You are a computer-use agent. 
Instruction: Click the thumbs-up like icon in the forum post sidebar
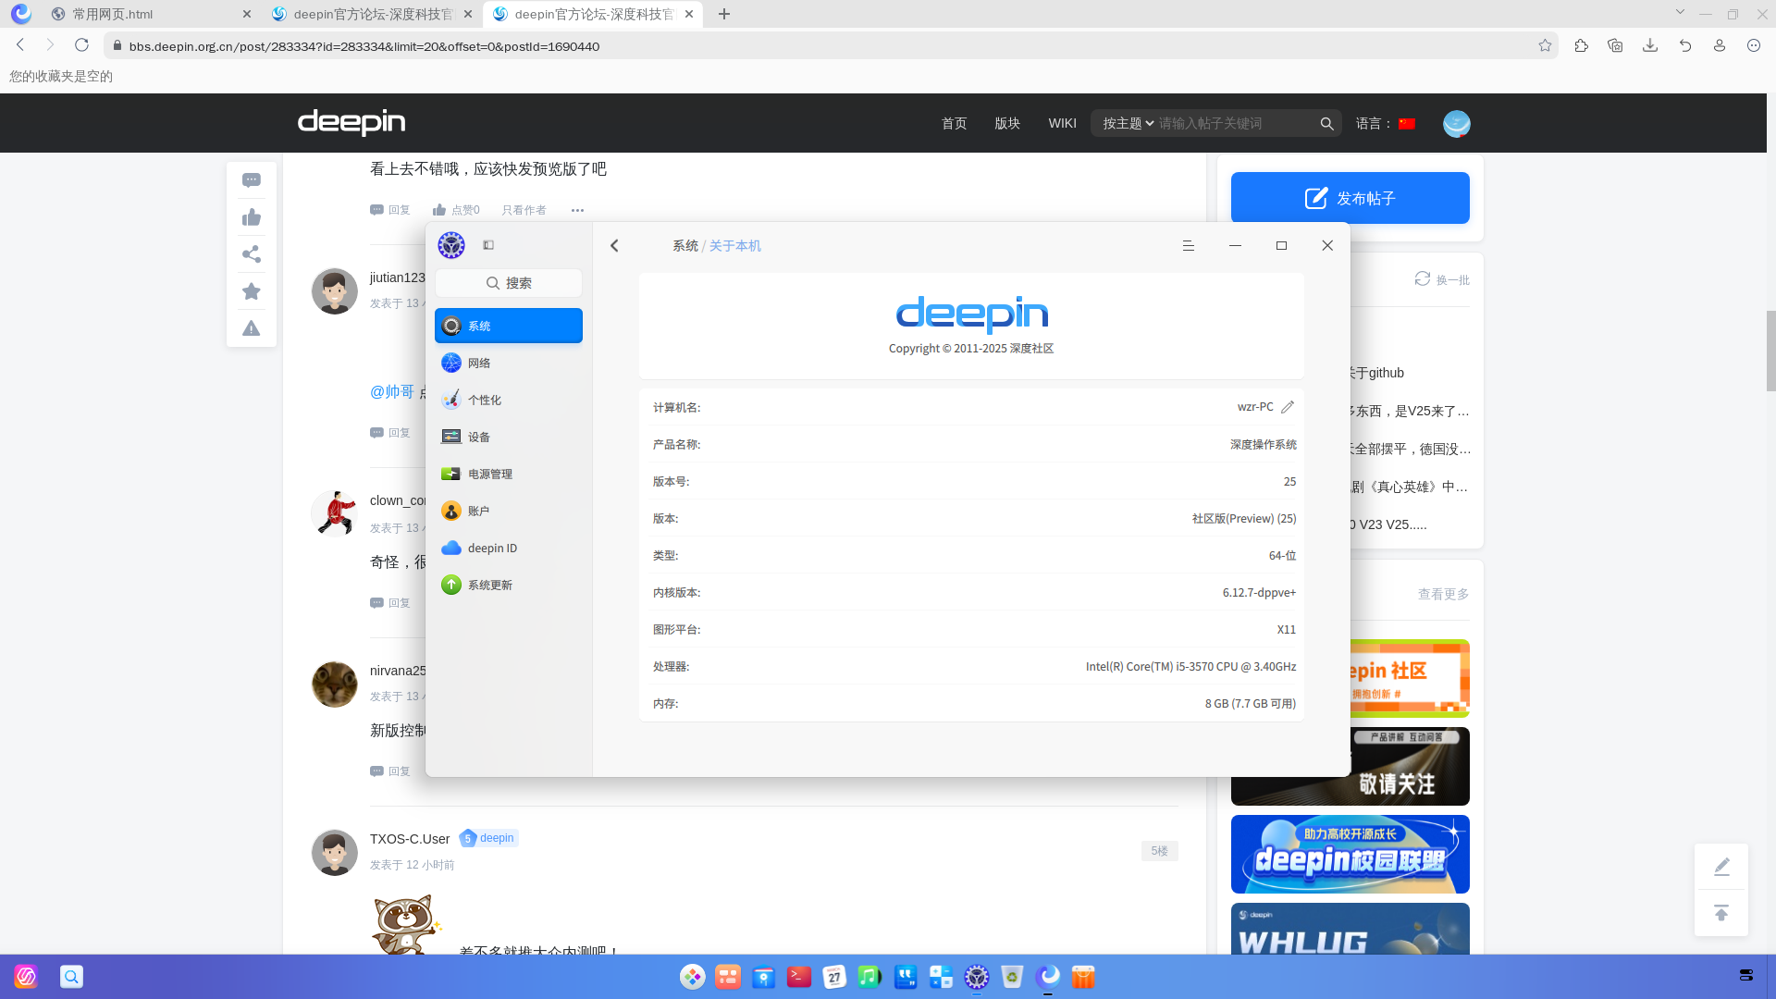pos(252,217)
